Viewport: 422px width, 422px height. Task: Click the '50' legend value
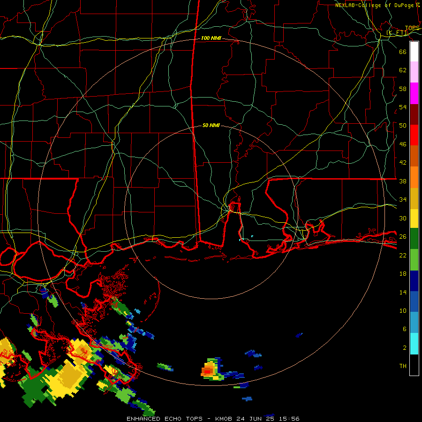[403, 126]
